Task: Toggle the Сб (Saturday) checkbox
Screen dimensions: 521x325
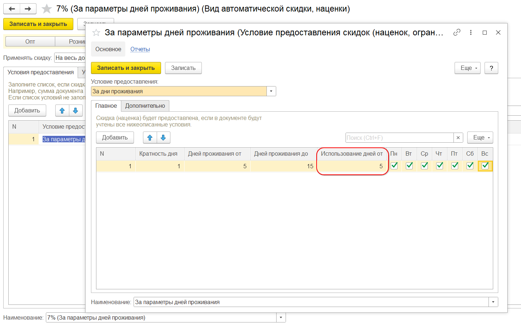Action: tap(470, 166)
